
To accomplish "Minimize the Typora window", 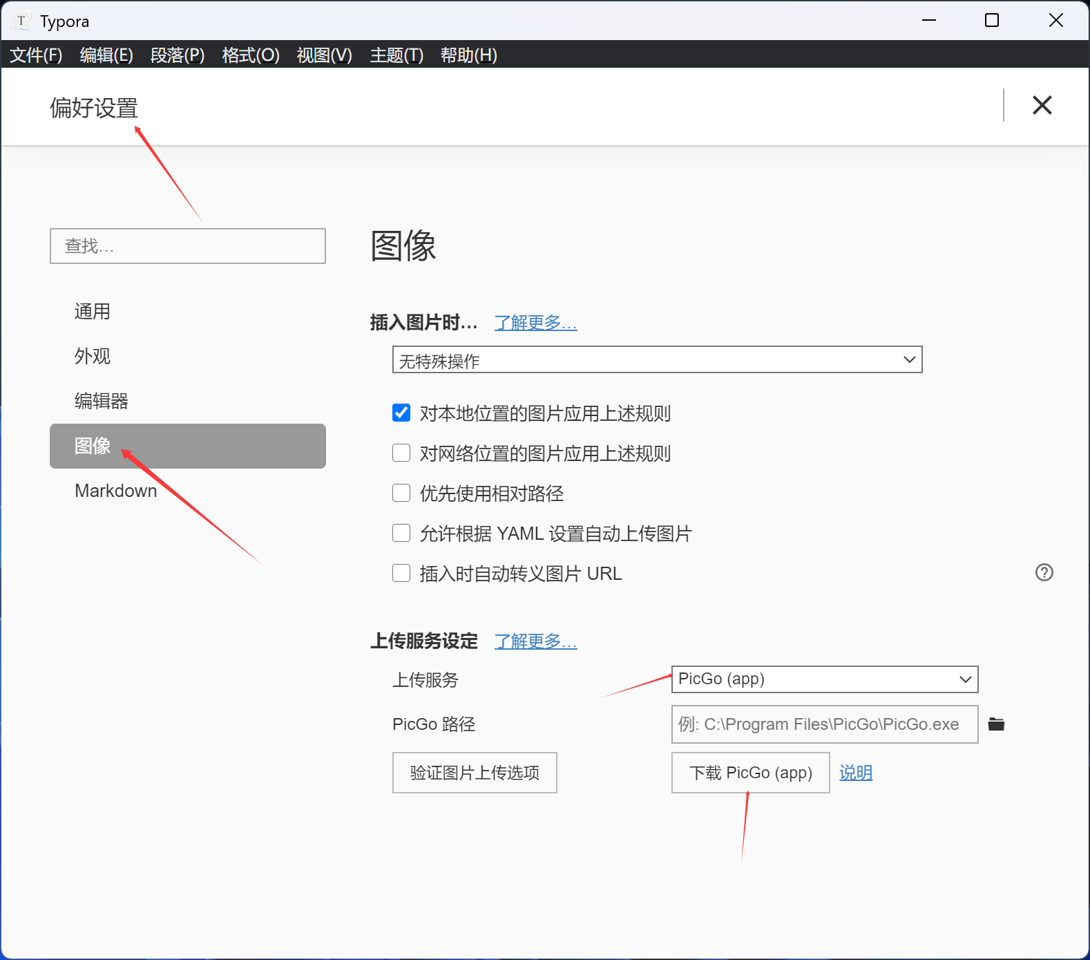I will pos(929,21).
